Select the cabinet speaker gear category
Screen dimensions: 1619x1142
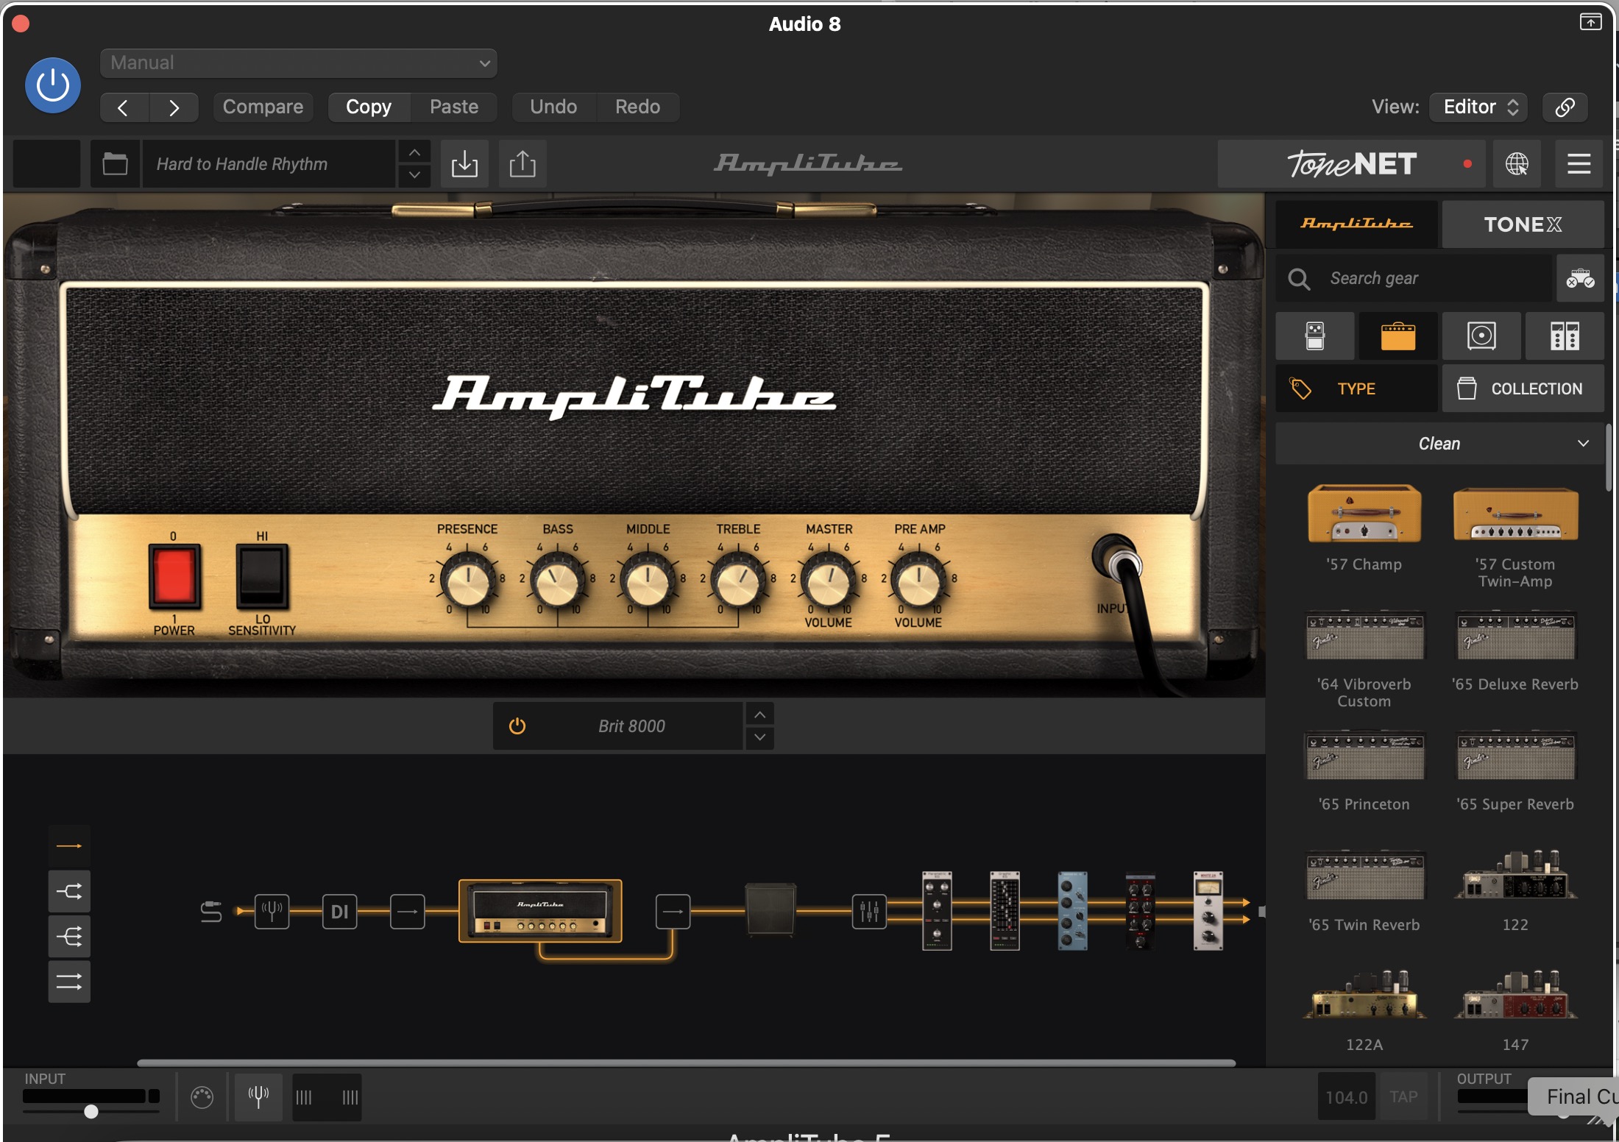1481,336
